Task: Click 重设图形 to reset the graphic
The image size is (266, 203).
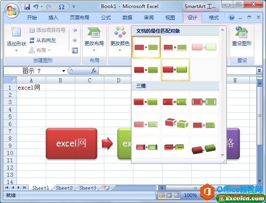Action: point(242,36)
